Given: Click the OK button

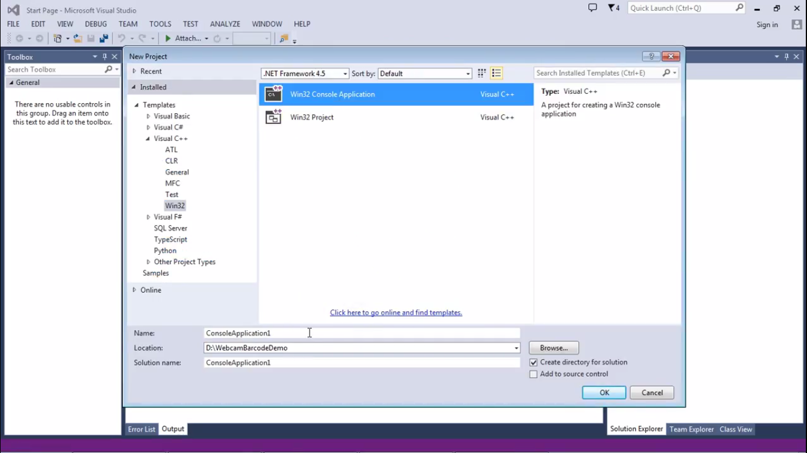Looking at the screenshot, I should (604, 393).
